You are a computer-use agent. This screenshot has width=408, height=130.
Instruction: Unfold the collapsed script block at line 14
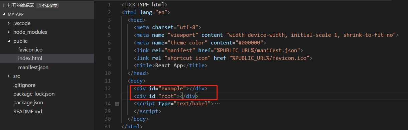click(x=117, y=104)
